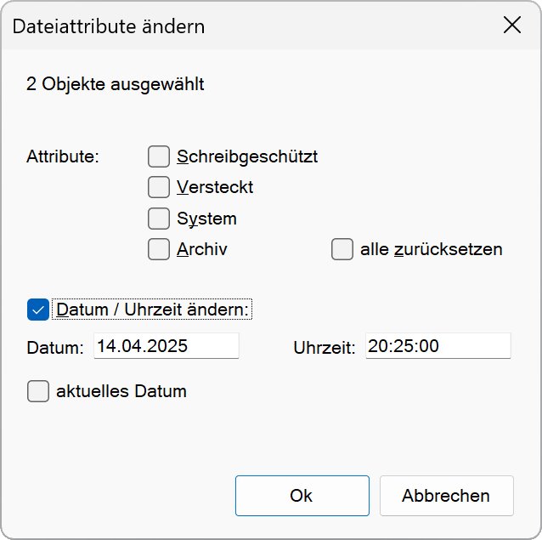Confirm with the Ok button

(x=302, y=496)
